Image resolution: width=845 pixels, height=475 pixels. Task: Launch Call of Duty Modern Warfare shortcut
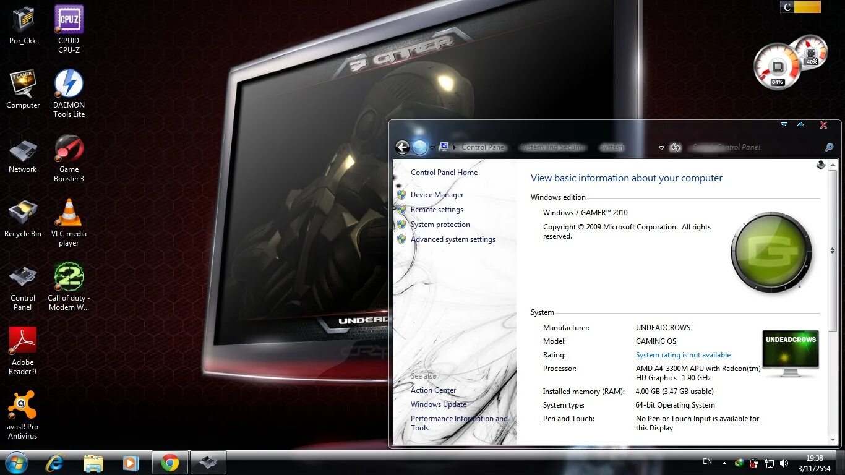click(69, 287)
